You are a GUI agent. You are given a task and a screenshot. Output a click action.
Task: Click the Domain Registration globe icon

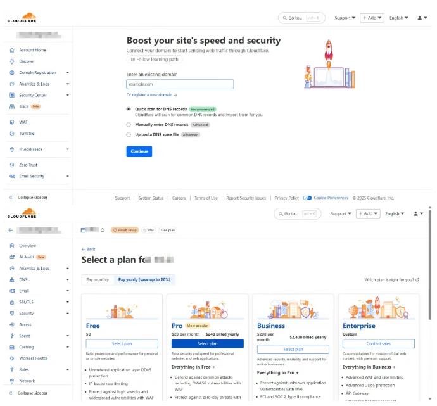coord(12,73)
